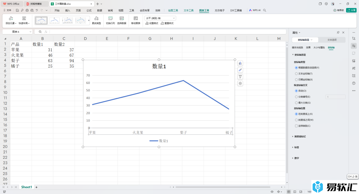Click the search magnifier in the ribbon

pos(265,10)
